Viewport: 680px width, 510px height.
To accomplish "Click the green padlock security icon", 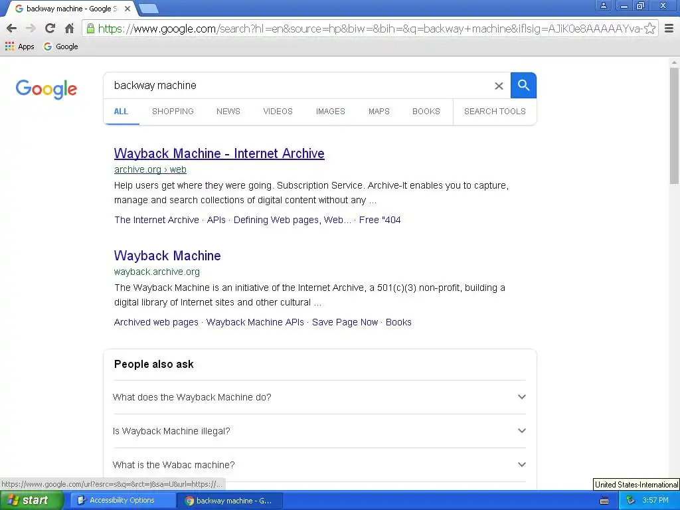I will pyautogui.click(x=90, y=29).
